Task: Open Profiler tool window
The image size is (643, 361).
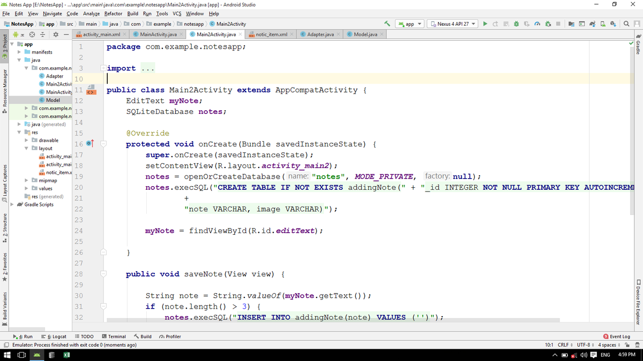Action: point(170,336)
